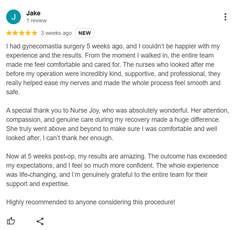Open the three-dot more options menu
232x230 pixels.
[x=225, y=17]
